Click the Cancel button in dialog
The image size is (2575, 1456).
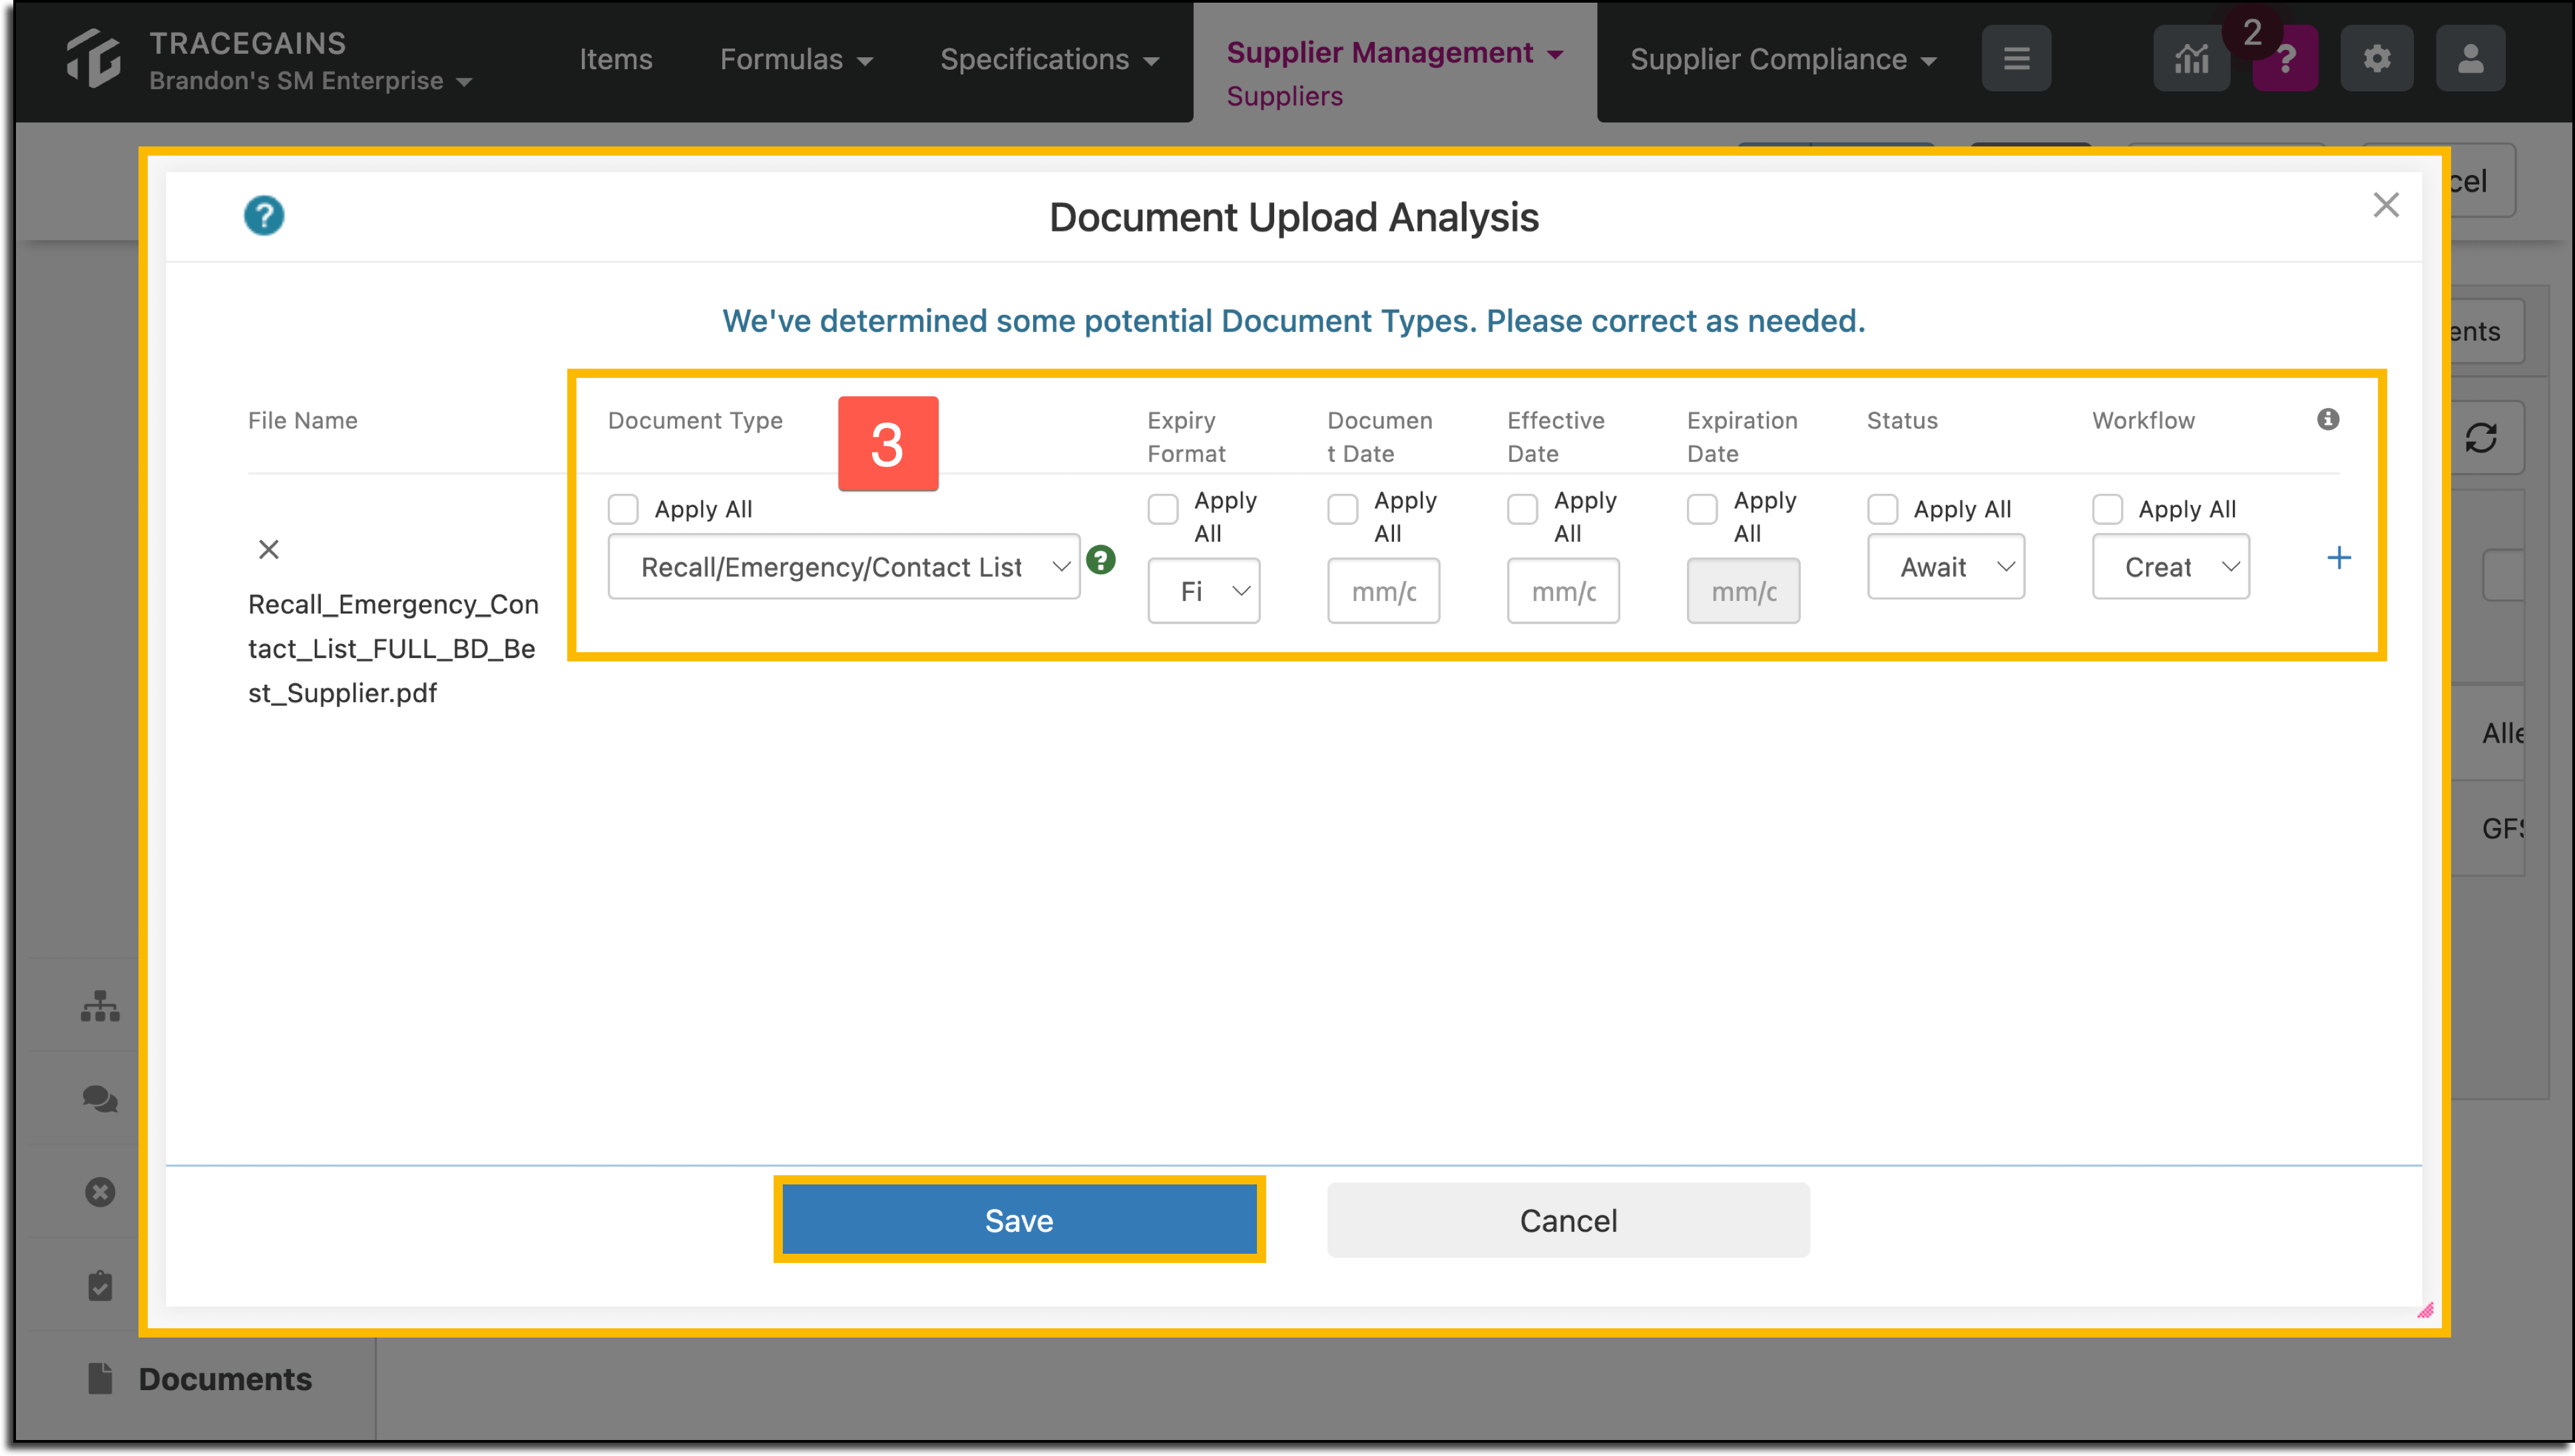pos(1568,1220)
